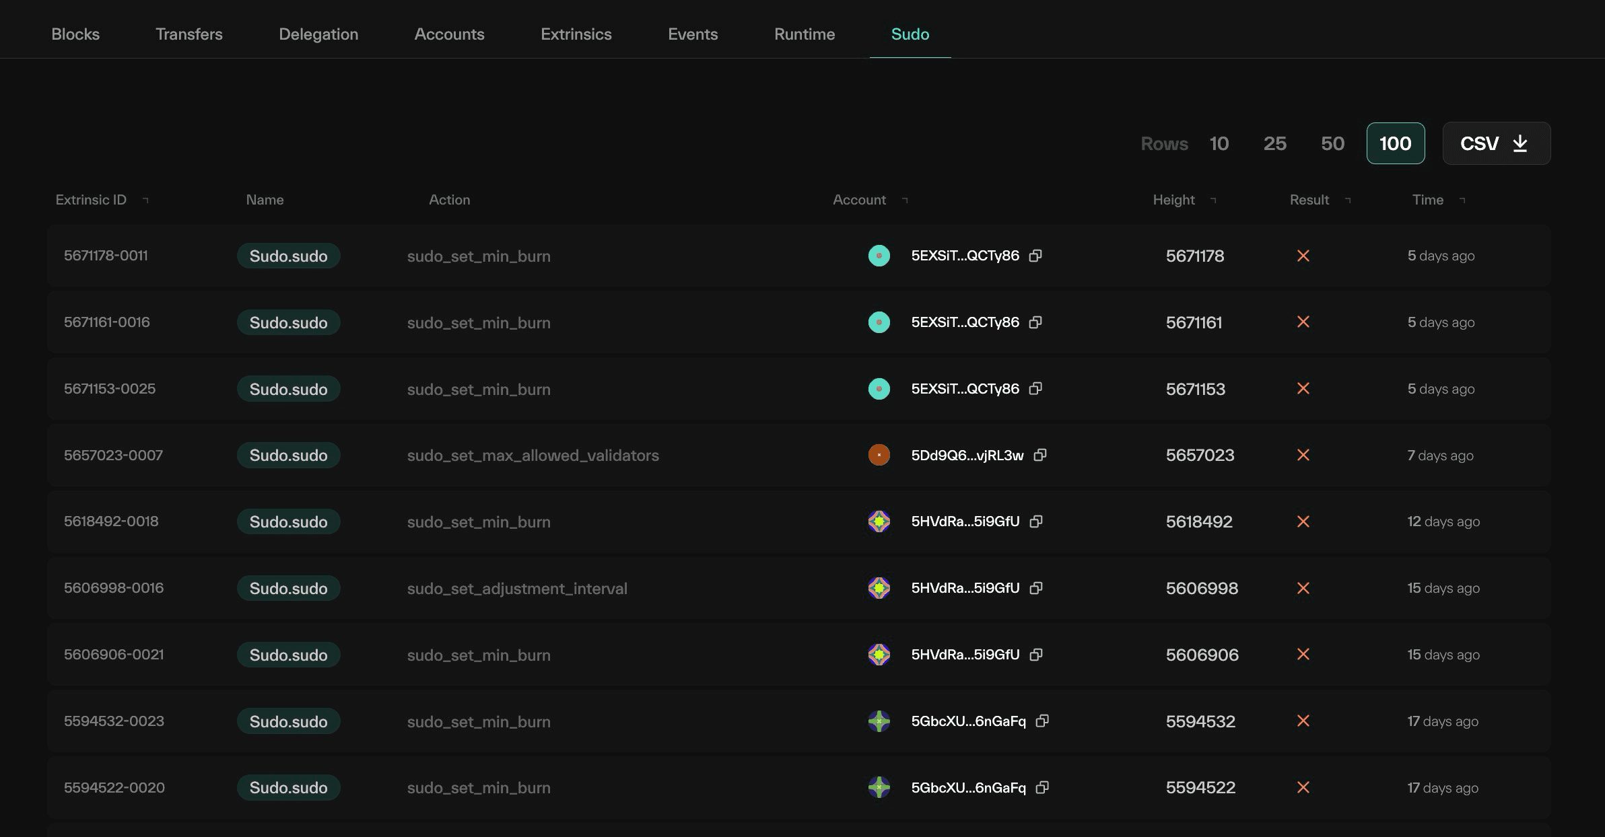
Task: Click orange avatar in row 5657023-0007
Action: coord(879,455)
